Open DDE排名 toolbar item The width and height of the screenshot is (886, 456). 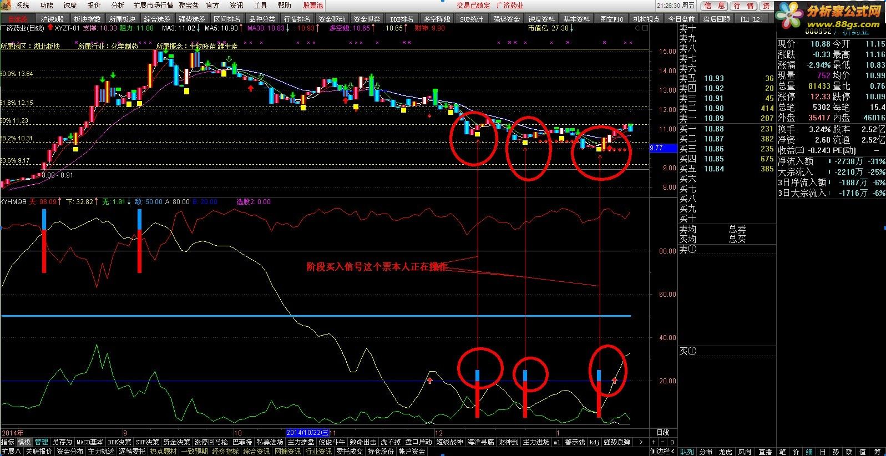[402, 19]
